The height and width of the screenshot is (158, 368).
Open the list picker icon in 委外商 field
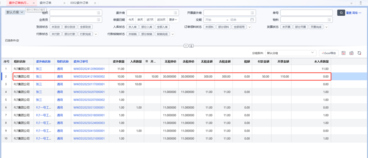[x=175, y=13]
